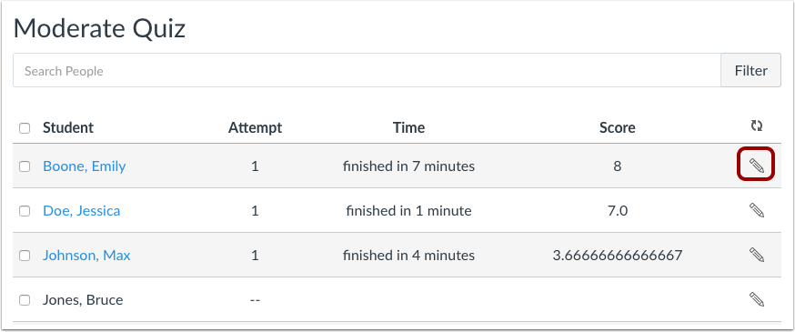795x332 pixels.
Task: Click the edit pencil for Max Johnson
Action: tap(757, 255)
